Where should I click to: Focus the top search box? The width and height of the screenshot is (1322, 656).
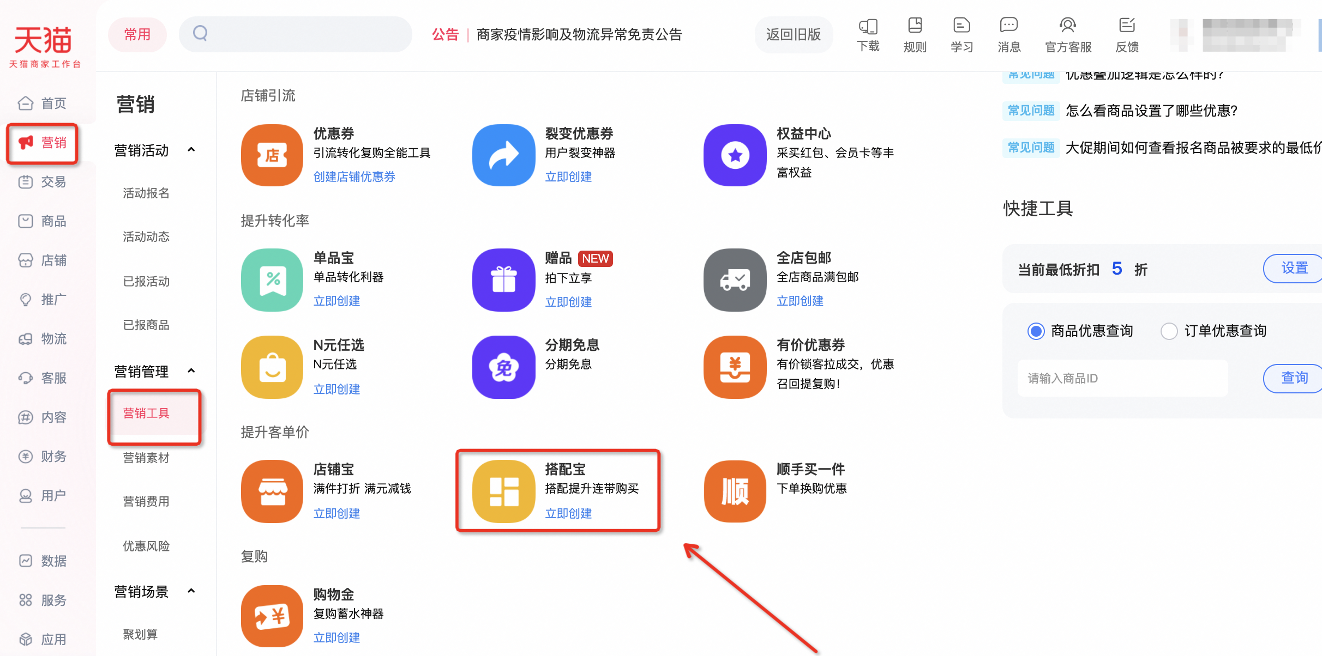296,34
